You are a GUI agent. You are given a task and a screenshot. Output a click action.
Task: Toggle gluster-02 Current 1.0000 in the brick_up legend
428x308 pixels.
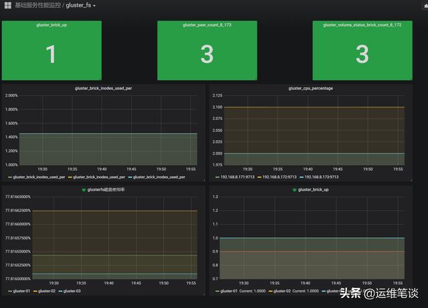point(296,291)
